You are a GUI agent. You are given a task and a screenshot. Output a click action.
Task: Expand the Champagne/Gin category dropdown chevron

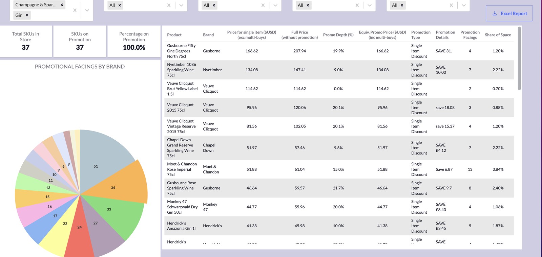click(87, 10)
